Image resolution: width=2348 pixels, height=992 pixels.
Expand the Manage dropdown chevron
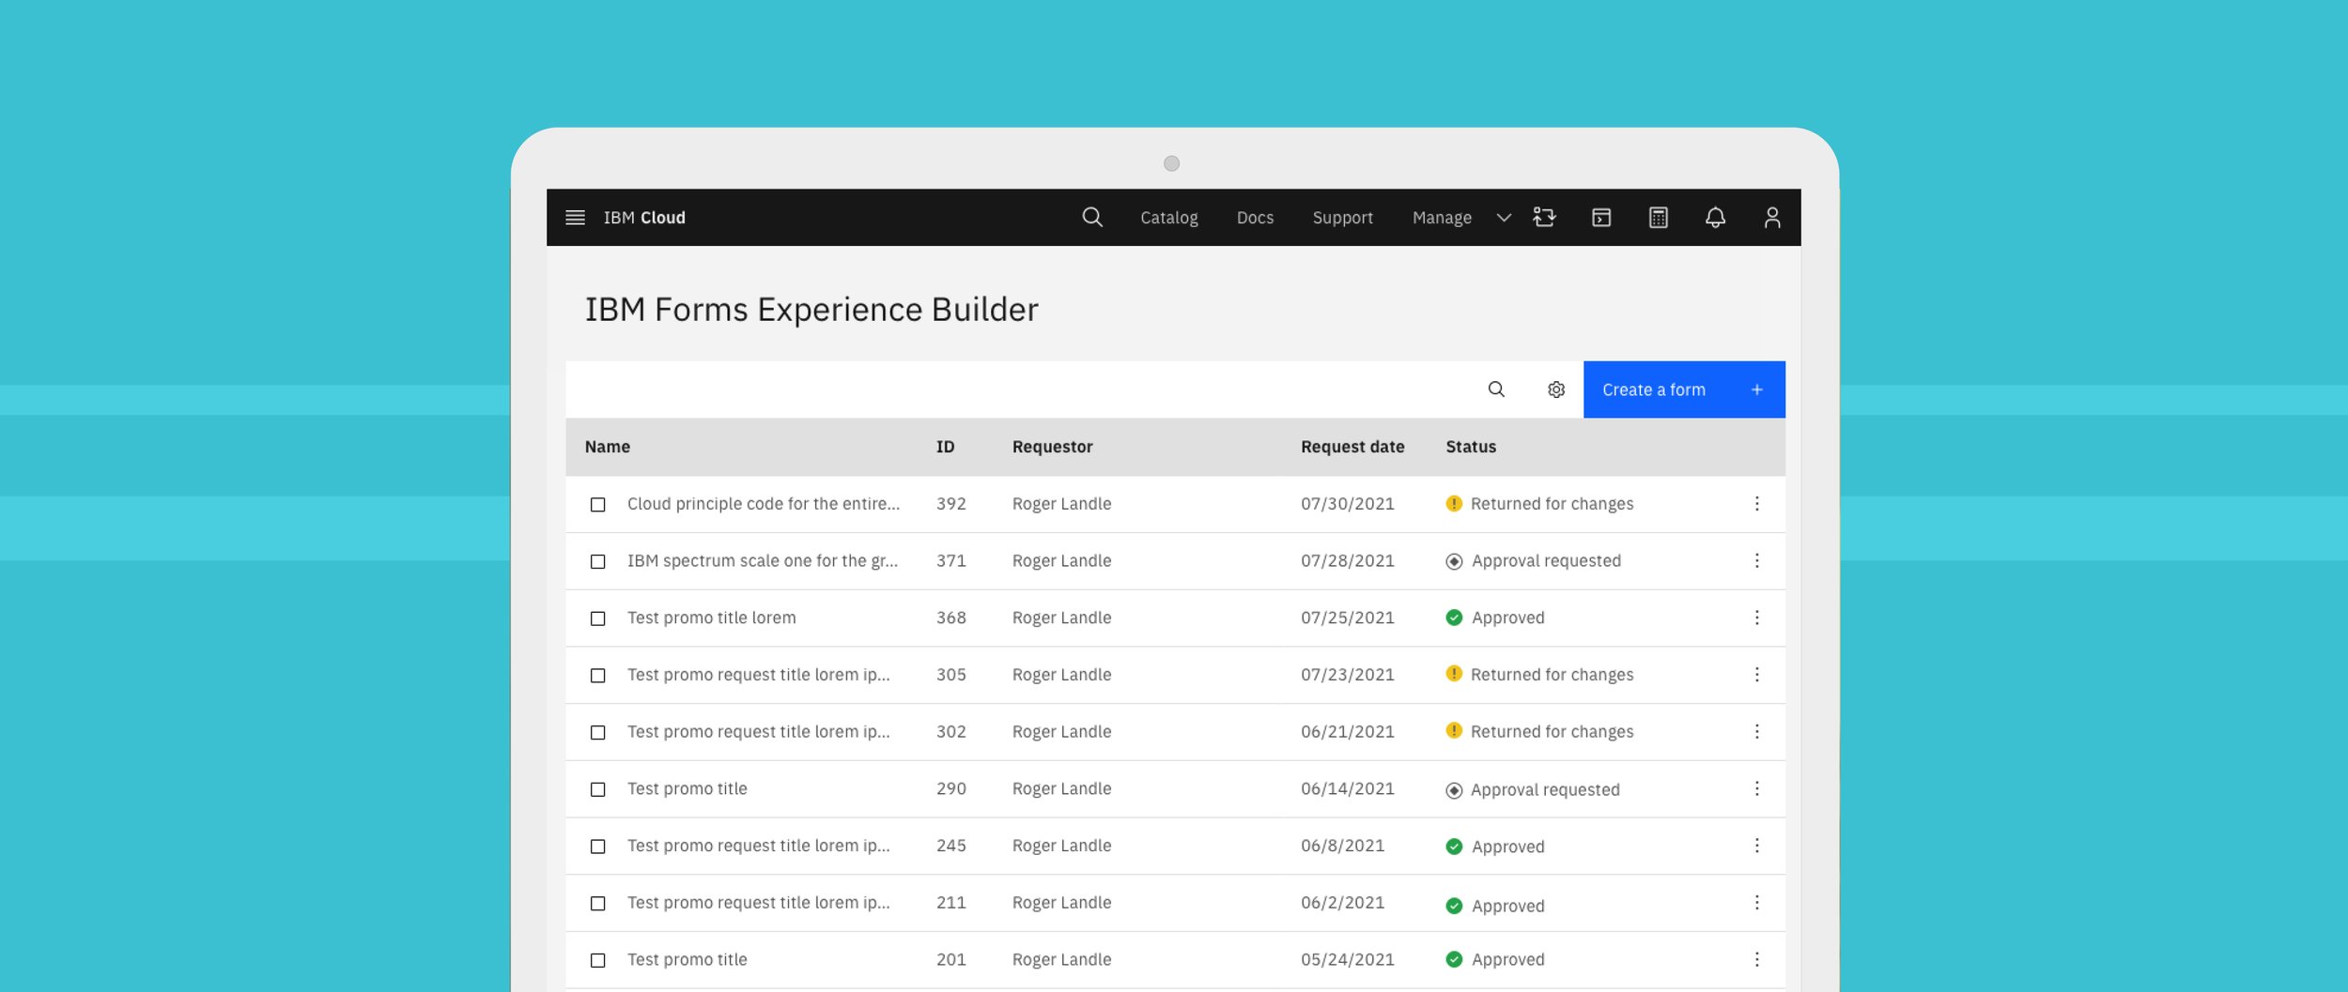click(x=1504, y=218)
